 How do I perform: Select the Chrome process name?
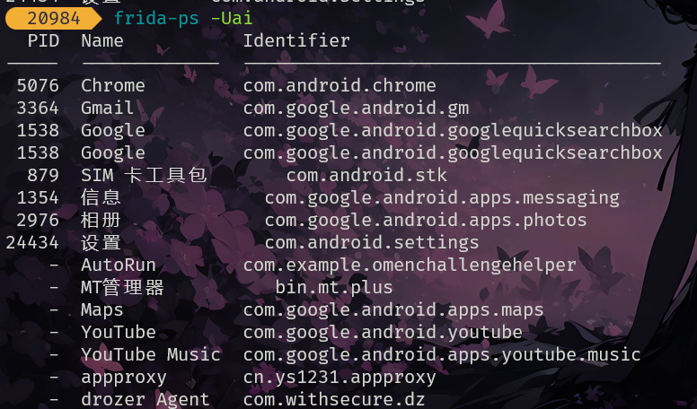113,86
